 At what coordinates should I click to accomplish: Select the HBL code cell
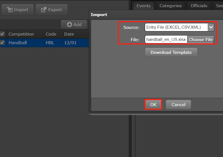click(x=50, y=43)
